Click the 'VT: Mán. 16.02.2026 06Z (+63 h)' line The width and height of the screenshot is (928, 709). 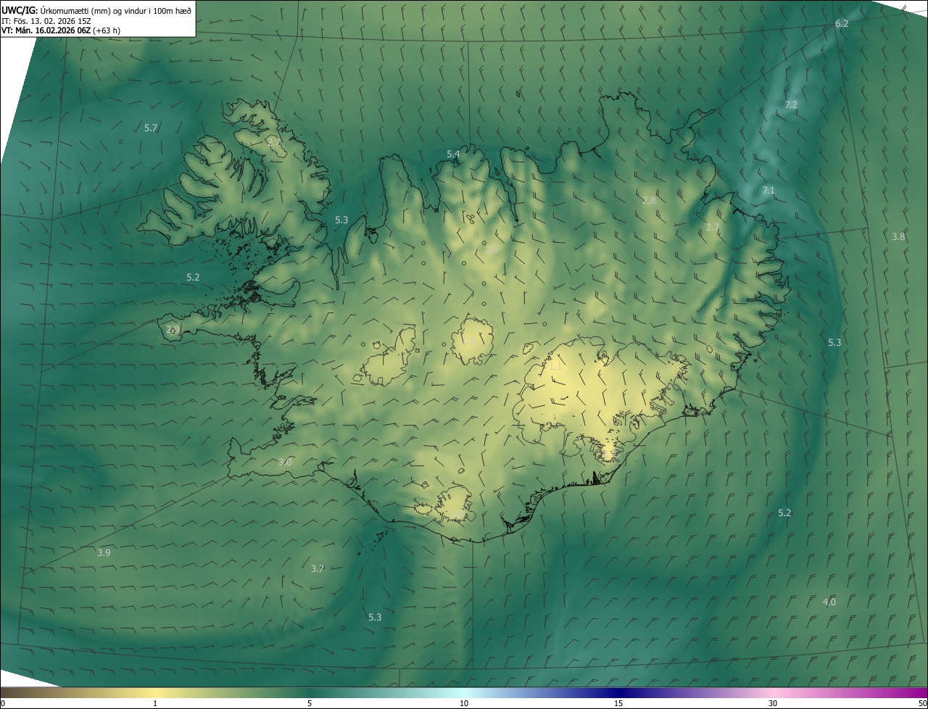tap(61, 30)
